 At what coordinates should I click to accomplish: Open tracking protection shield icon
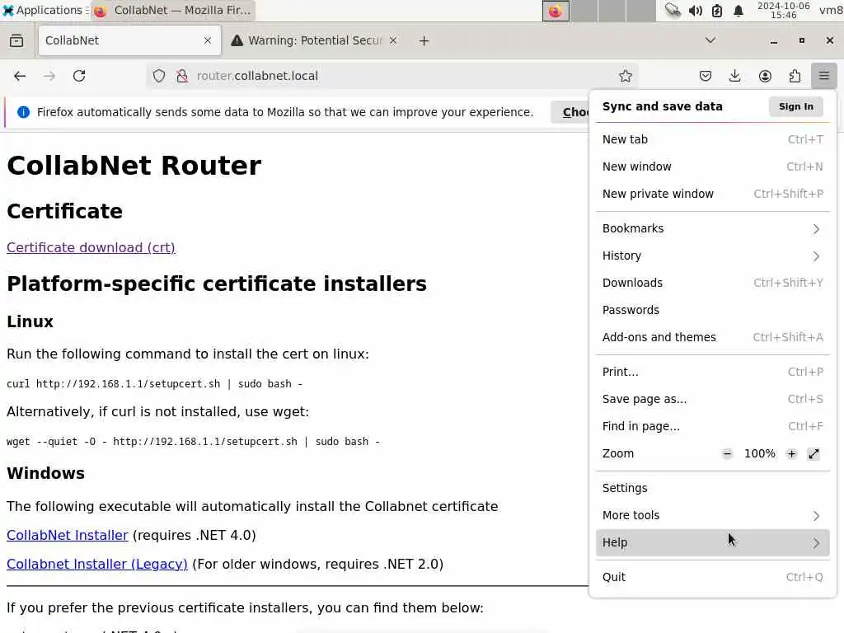159,76
